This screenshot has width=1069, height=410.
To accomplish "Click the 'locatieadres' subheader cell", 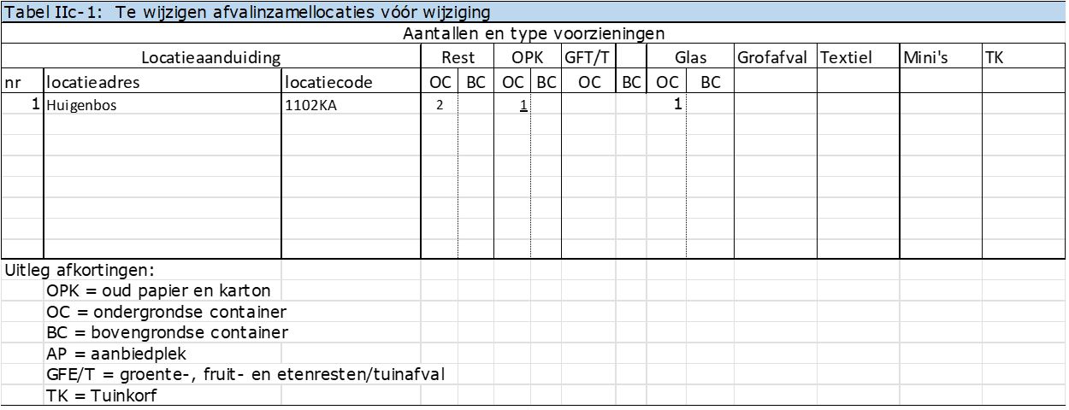I will (x=93, y=82).
